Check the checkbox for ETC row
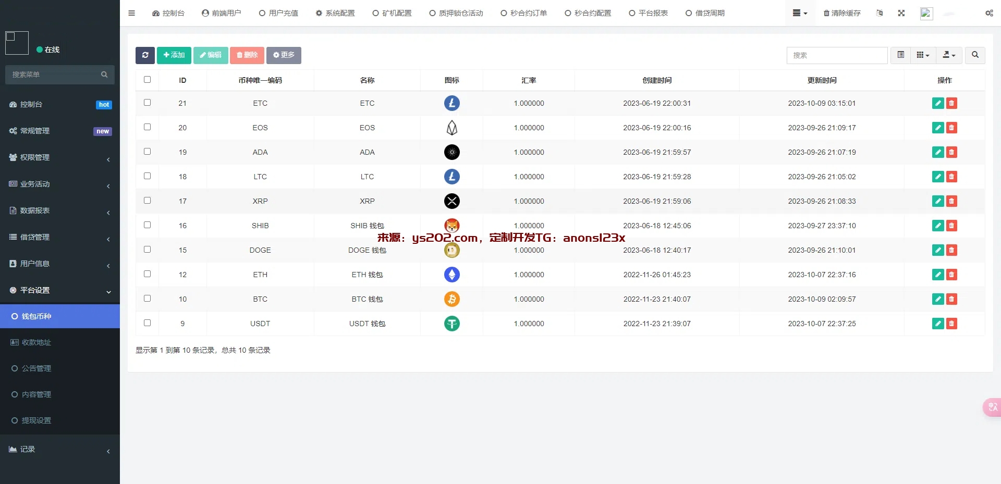Screen dimensions: 1001x484 click(x=147, y=103)
